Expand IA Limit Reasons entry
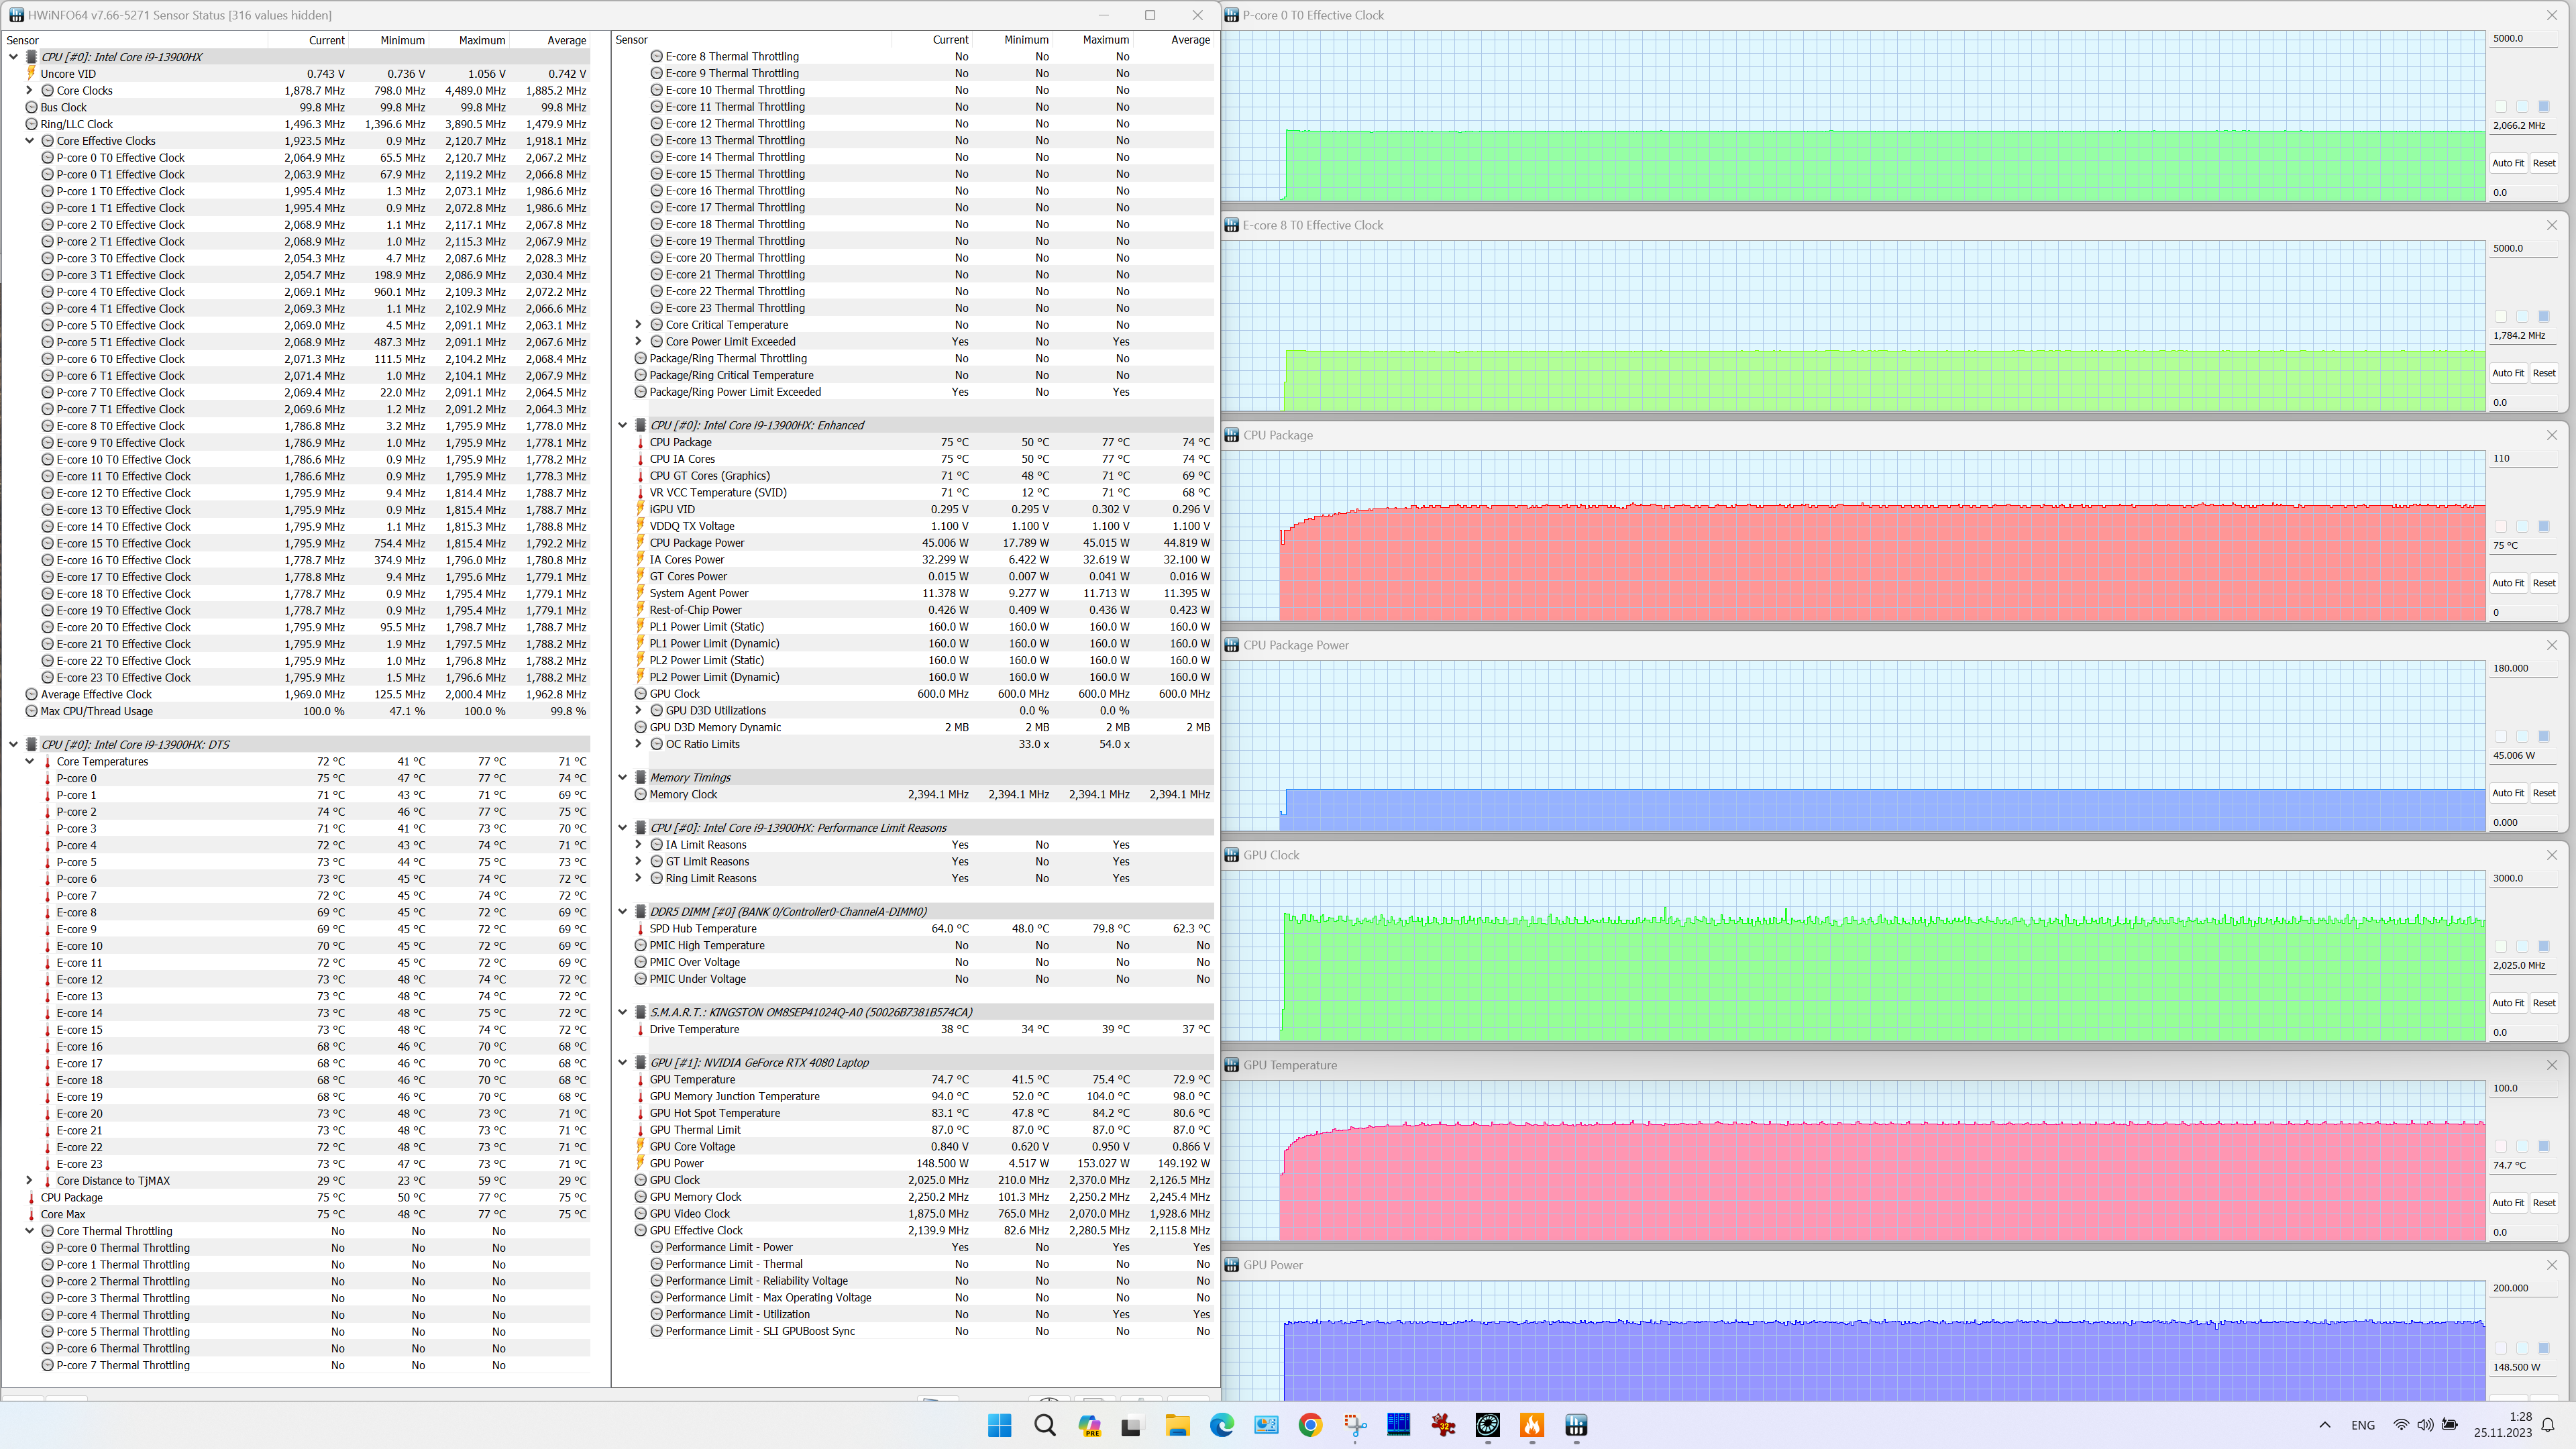 (638, 845)
